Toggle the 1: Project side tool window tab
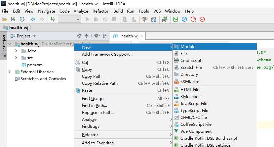Viewport: 274px width, 147px height. [4, 46]
